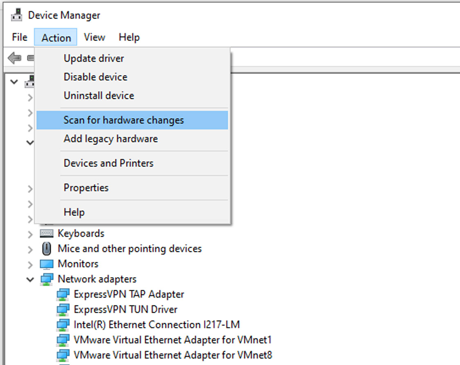Click the Device Manager title bar icon

click(x=17, y=15)
